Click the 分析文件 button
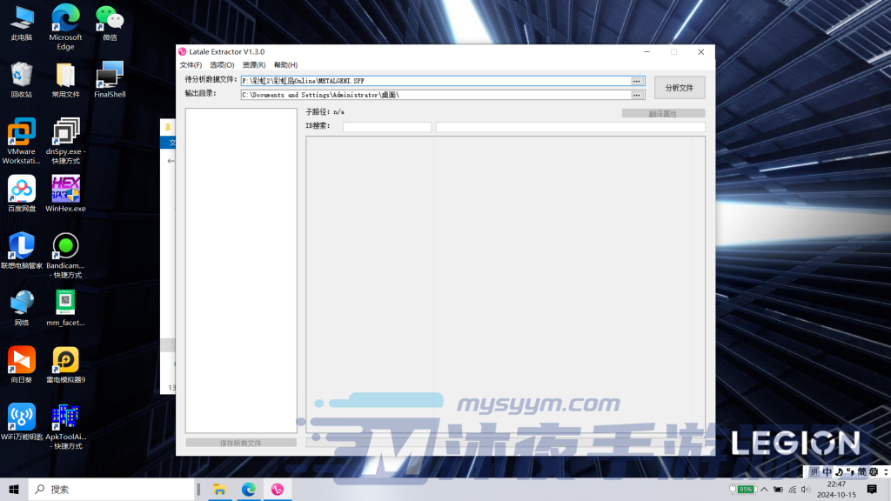The image size is (891, 501). (x=679, y=88)
